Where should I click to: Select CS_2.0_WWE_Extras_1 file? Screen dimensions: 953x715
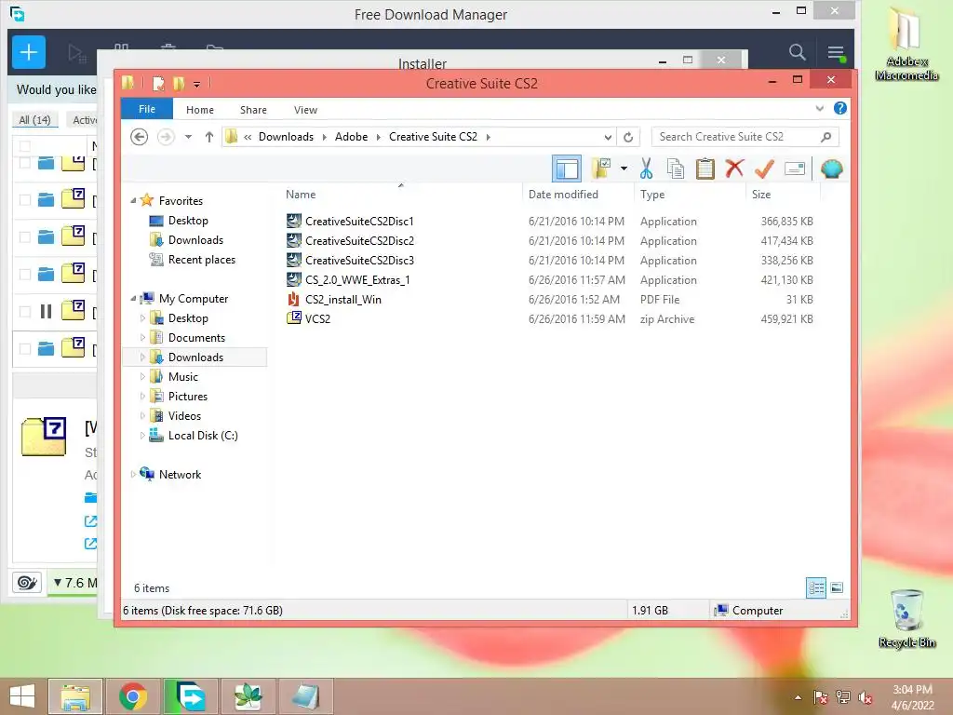[x=357, y=279]
